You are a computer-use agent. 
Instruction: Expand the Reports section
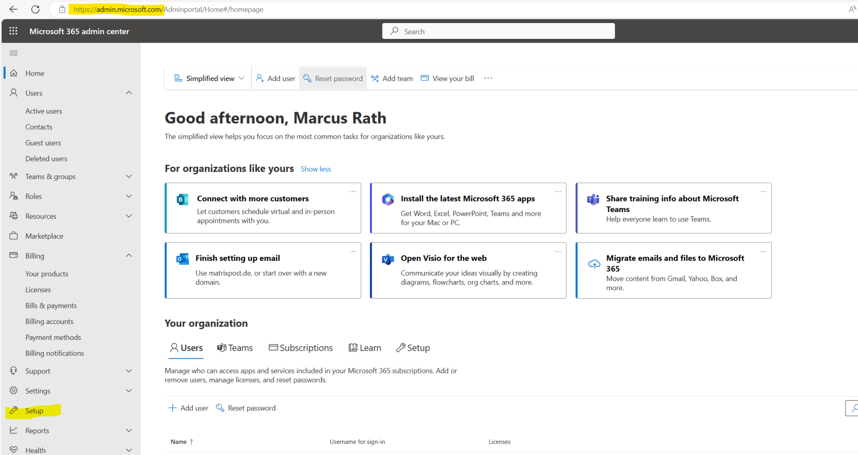click(x=129, y=430)
